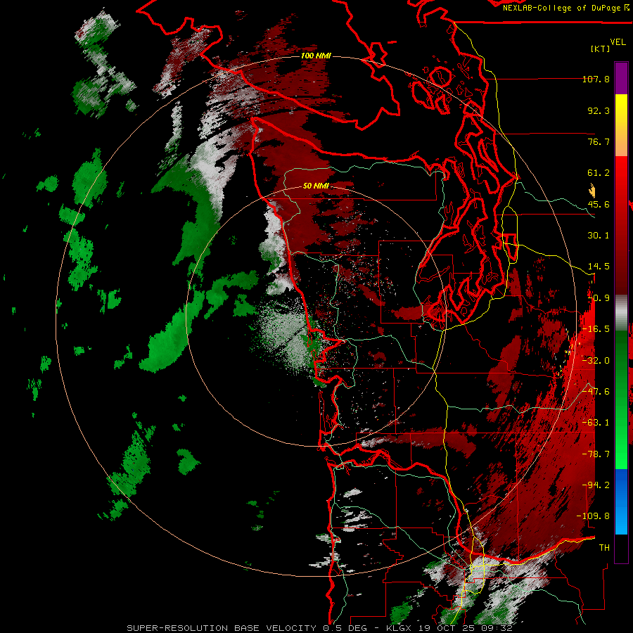Select the 76.7 scale value
Screen dimensions: 633x633
(x=599, y=141)
